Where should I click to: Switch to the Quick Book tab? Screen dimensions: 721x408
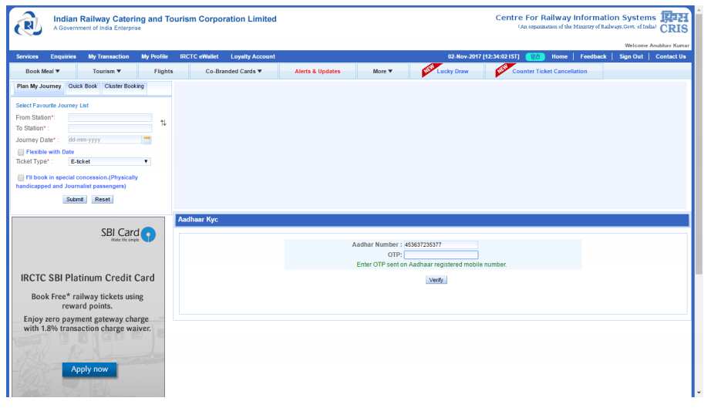tap(83, 86)
